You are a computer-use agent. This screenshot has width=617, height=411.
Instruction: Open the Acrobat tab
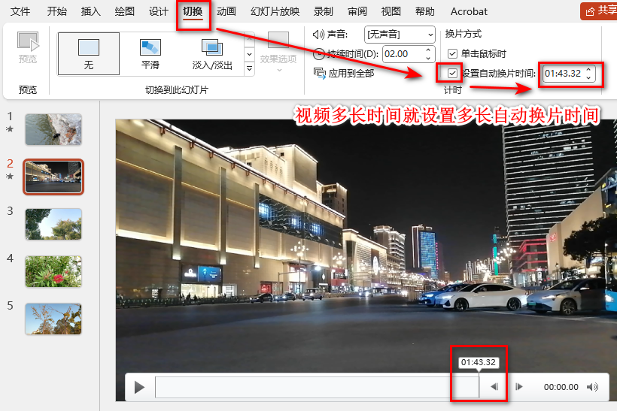(469, 11)
